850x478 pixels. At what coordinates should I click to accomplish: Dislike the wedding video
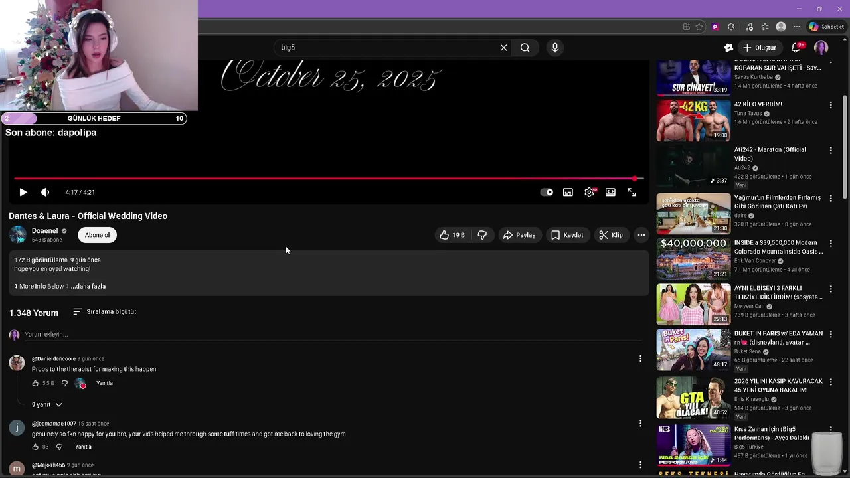click(x=482, y=235)
